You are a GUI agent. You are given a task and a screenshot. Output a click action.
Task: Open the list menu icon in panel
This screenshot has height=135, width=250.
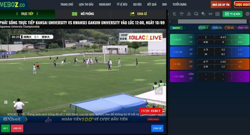pyautogui.click(x=174, y=14)
